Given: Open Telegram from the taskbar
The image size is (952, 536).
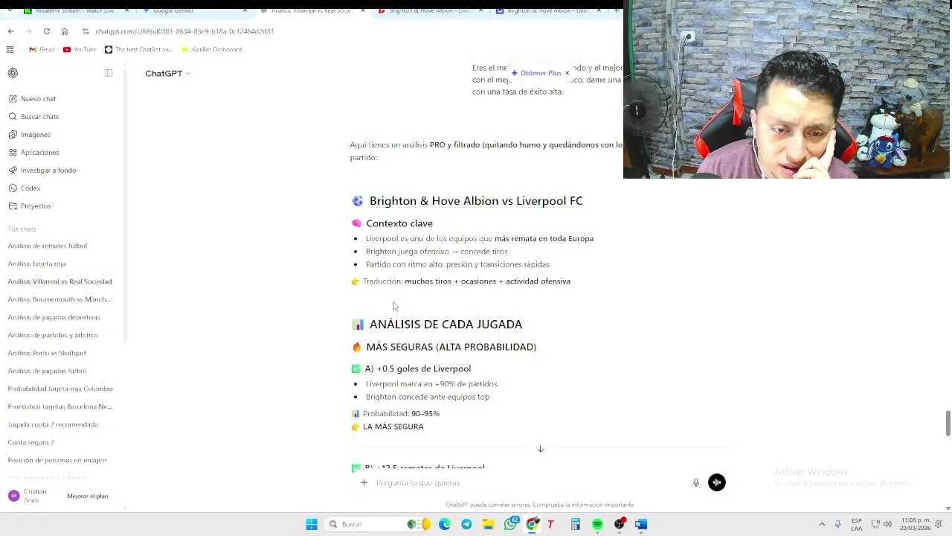Looking at the screenshot, I should pyautogui.click(x=466, y=524).
